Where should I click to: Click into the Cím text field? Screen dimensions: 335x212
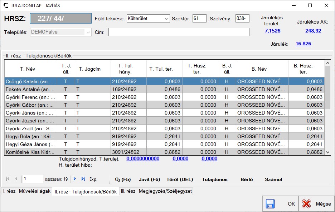coord(179,32)
